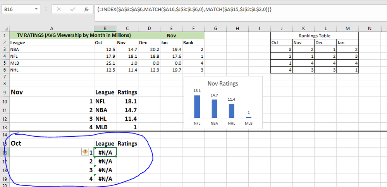This screenshot has height=187, width=387.
Task: Select column B header
Action: (105, 29)
